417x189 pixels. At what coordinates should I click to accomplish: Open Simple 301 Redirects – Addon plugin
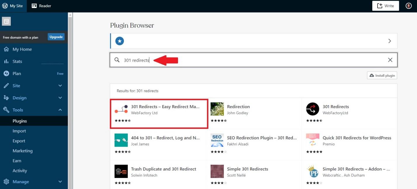point(349,175)
